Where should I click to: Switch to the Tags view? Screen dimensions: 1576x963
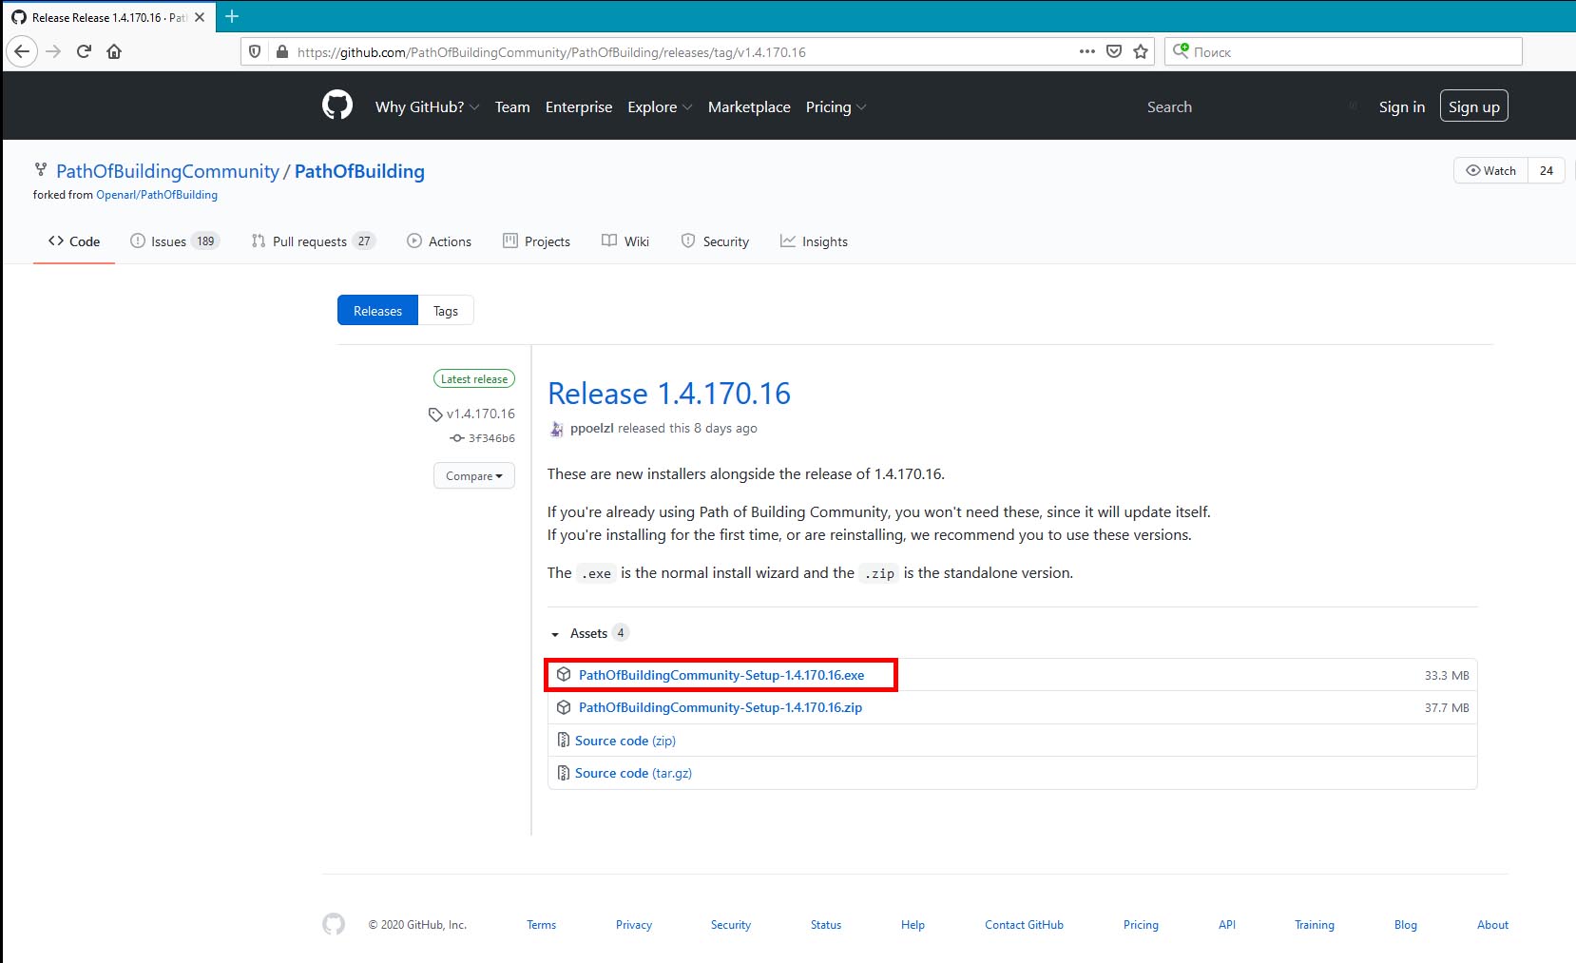pyautogui.click(x=446, y=311)
